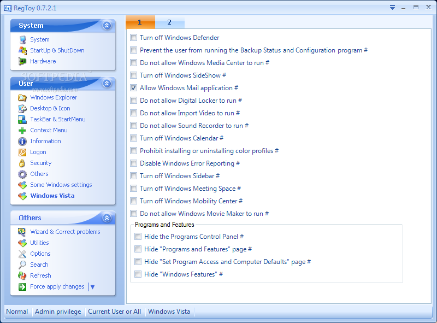Click the StartUp & ShutDown flag icon
437x323 pixels.
(22, 50)
